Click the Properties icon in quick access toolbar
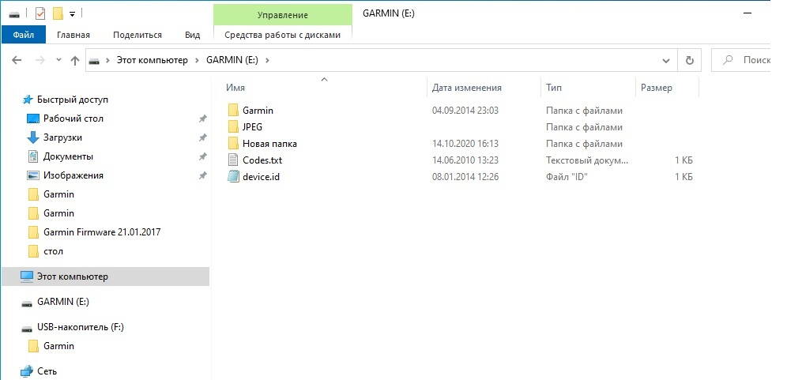Image resolution: width=787 pixels, height=380 pixels. (40, 13)
